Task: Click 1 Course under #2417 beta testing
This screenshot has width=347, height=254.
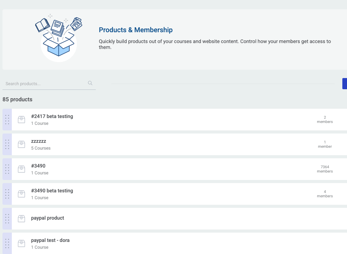Action: tap(39, 124)
